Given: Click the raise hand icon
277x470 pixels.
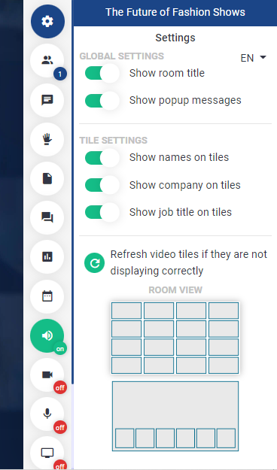Looking at the screenshot, I should [47, 139].
